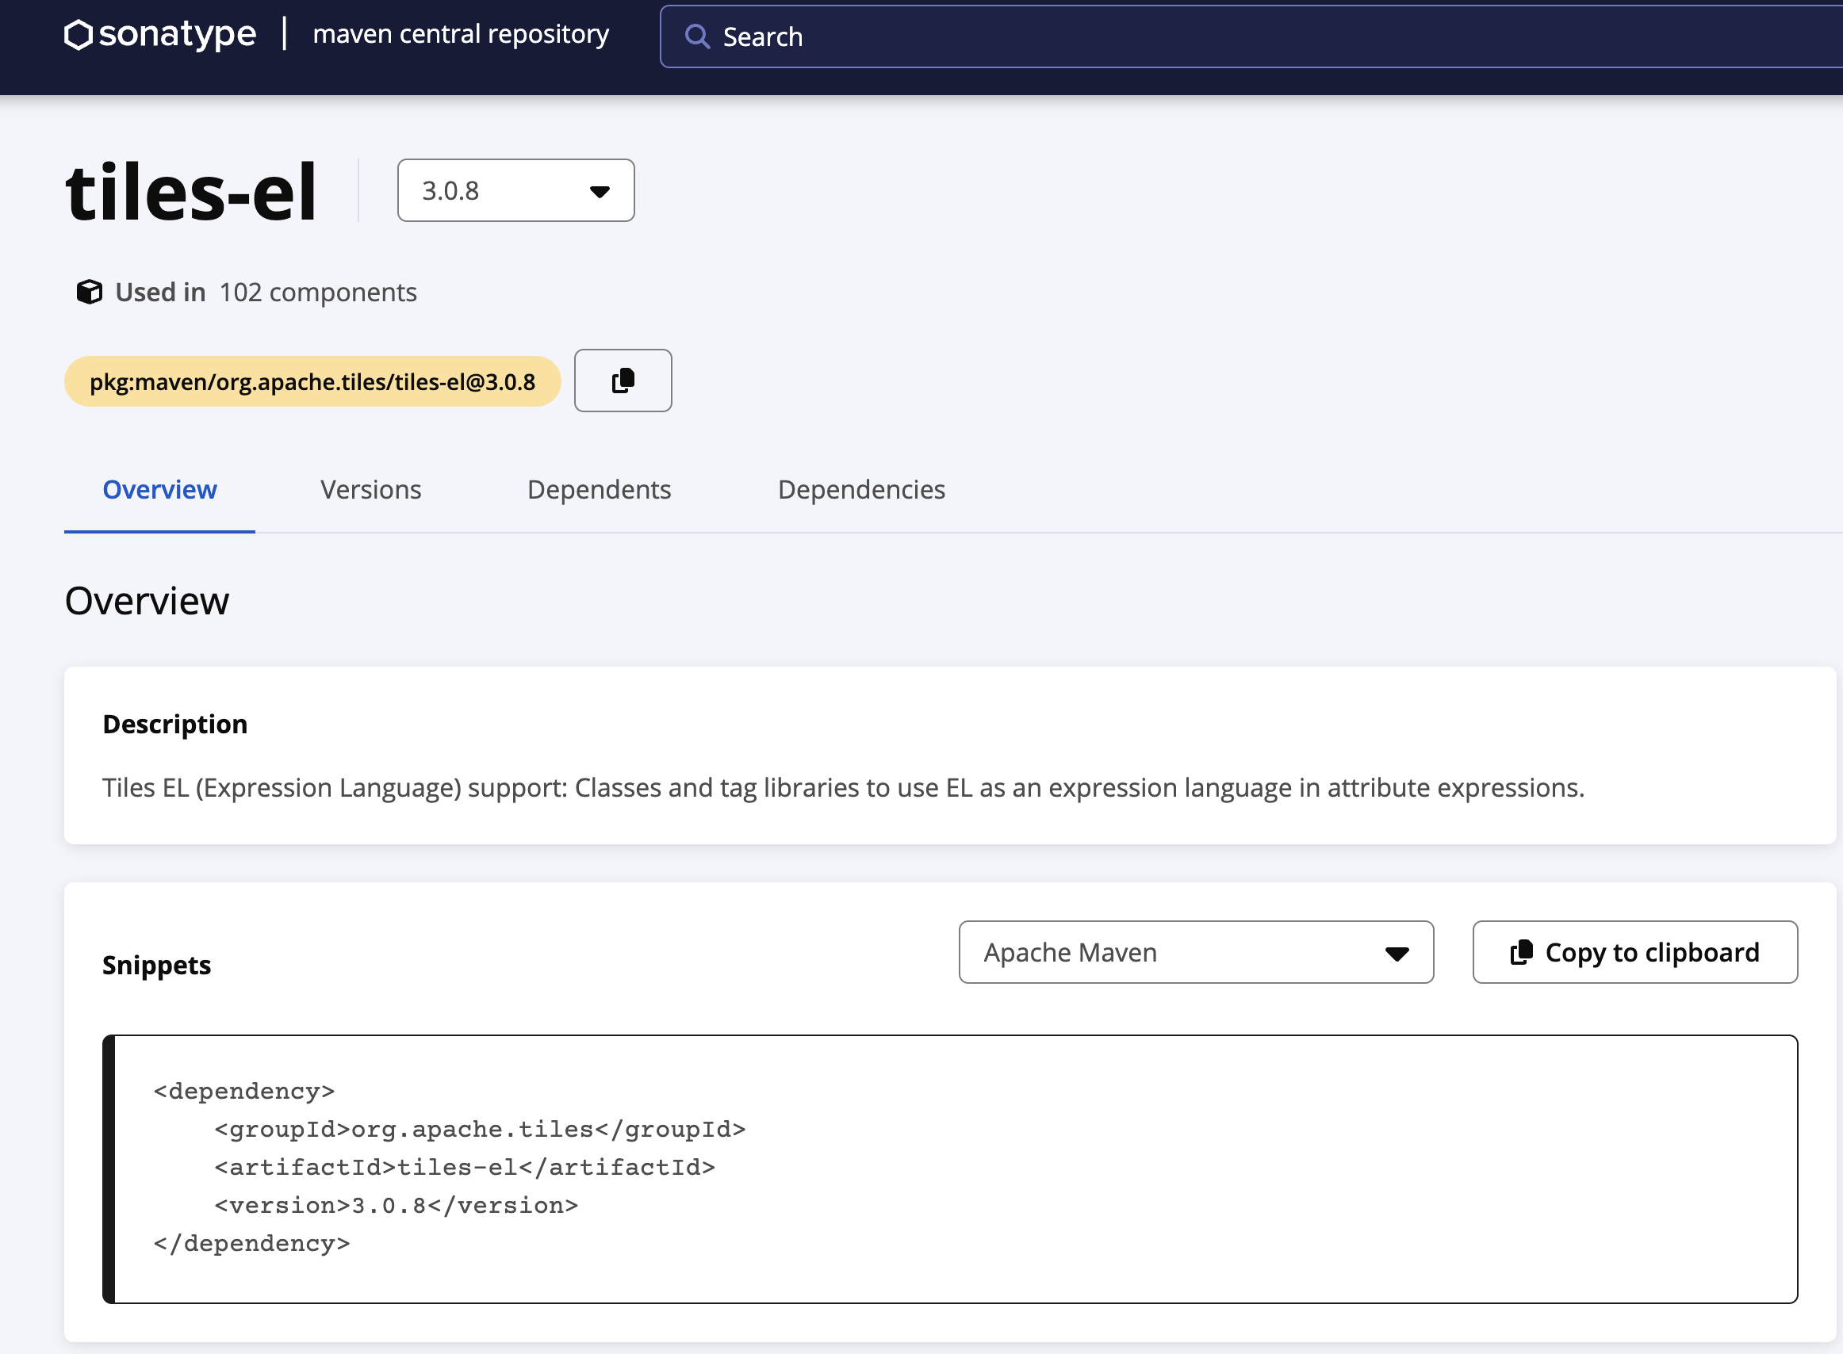Open the 3.0.8 version dropdown
The width and height of the screenshot is (1843, 1354).
(515, 190)
